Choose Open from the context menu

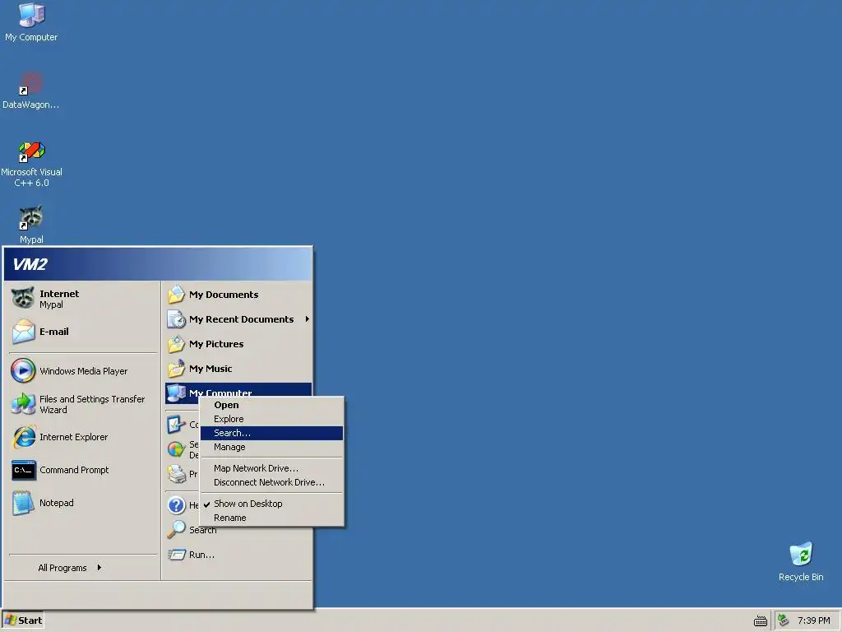coord(271,405)
